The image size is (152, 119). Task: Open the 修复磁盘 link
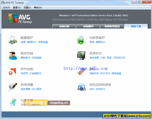43,42
